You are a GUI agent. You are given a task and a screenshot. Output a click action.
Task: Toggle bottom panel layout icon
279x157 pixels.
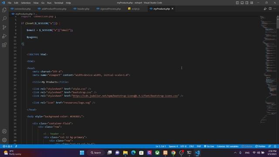coord(242,3)
